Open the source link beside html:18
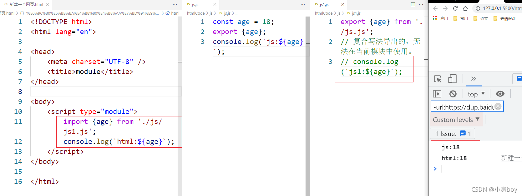The width and height of the screenshot is (522, 196). (x=511, y=158)
